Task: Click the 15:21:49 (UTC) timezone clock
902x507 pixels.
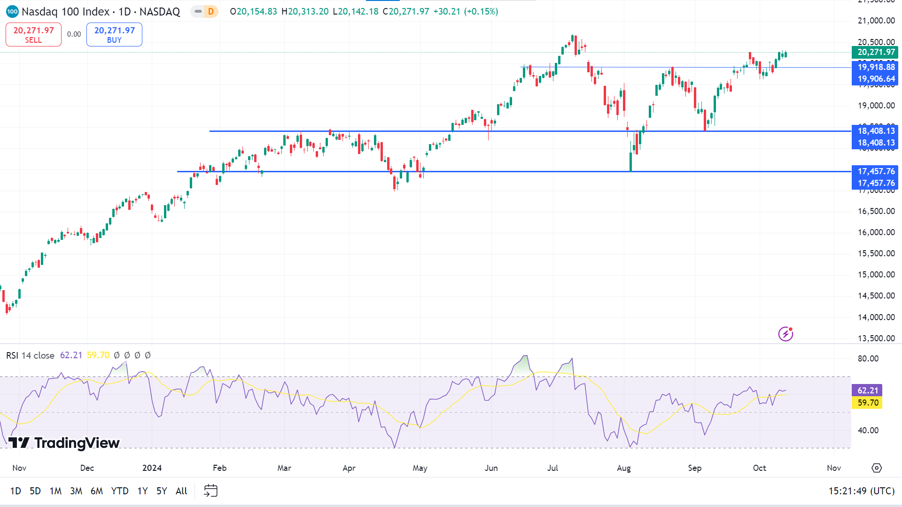Action: (861, 491)
